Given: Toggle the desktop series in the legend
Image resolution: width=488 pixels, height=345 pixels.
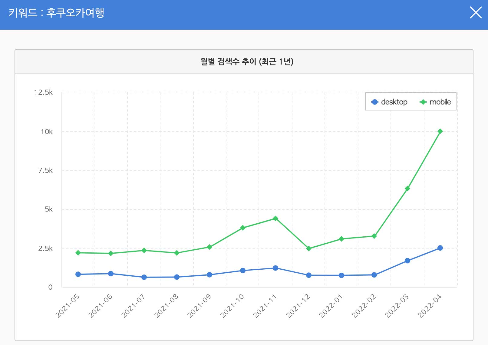Looking at the screenshot, I should pyautogui.click(x=390, y=102).
